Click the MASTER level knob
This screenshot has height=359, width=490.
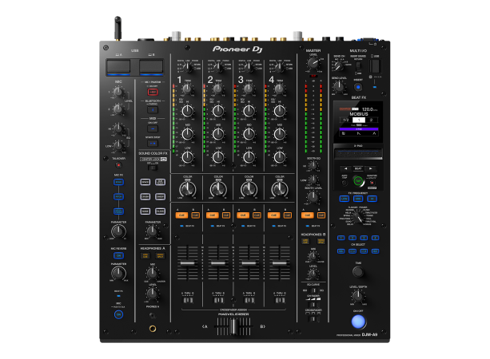coord(313,63)
